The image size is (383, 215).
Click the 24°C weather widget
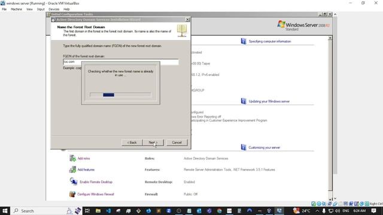(302, 211)
